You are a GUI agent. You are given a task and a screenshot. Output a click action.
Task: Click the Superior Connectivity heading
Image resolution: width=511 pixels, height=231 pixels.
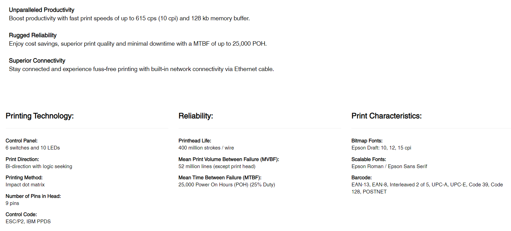[x=37, y=61]
